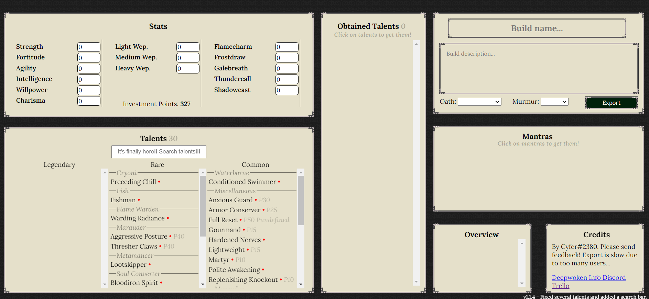This screenshot has width=649, height=299.
Task: Choose the Thresher Claws talent
Action: coord(133,246)
